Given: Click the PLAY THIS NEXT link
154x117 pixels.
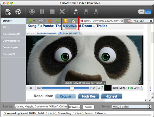Looking at the screenshot, I should (x=71, y=33).
